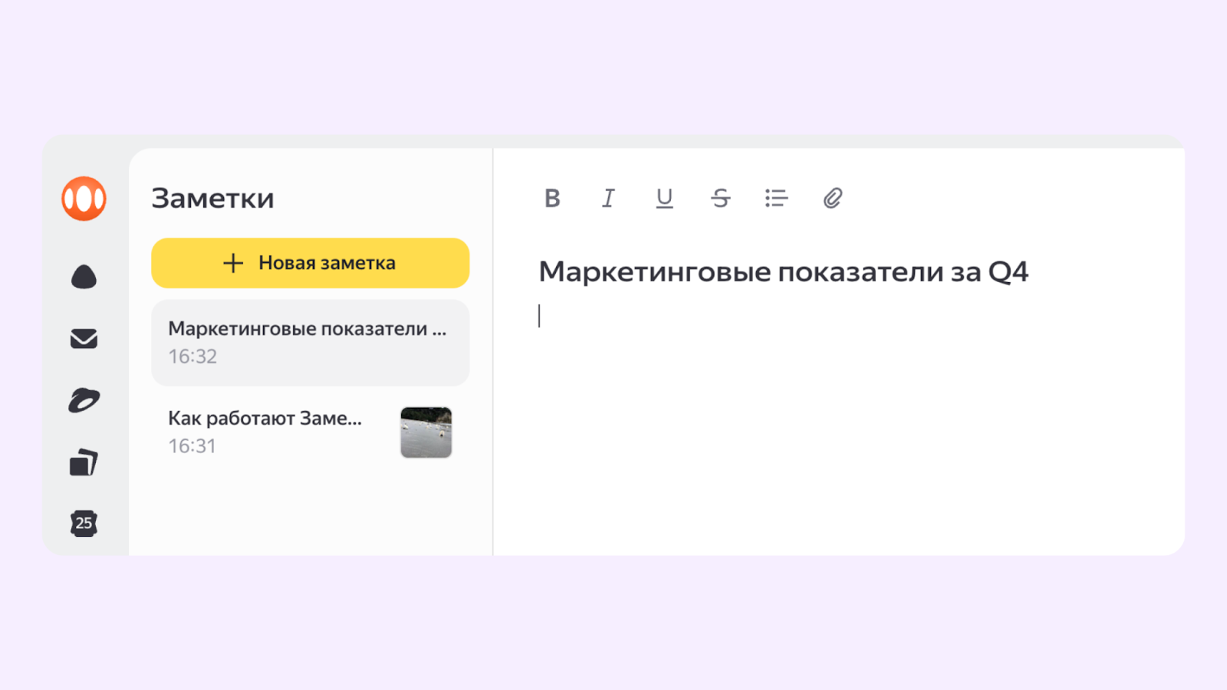The height and width of the screenshot is (690, 1227).
Task: Open Yandex Disk from the sidebar
Action: 84,399
